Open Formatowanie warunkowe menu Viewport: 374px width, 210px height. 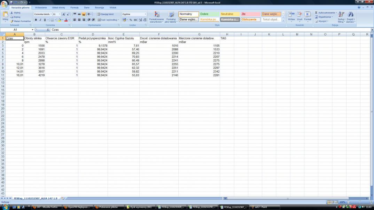156,17
